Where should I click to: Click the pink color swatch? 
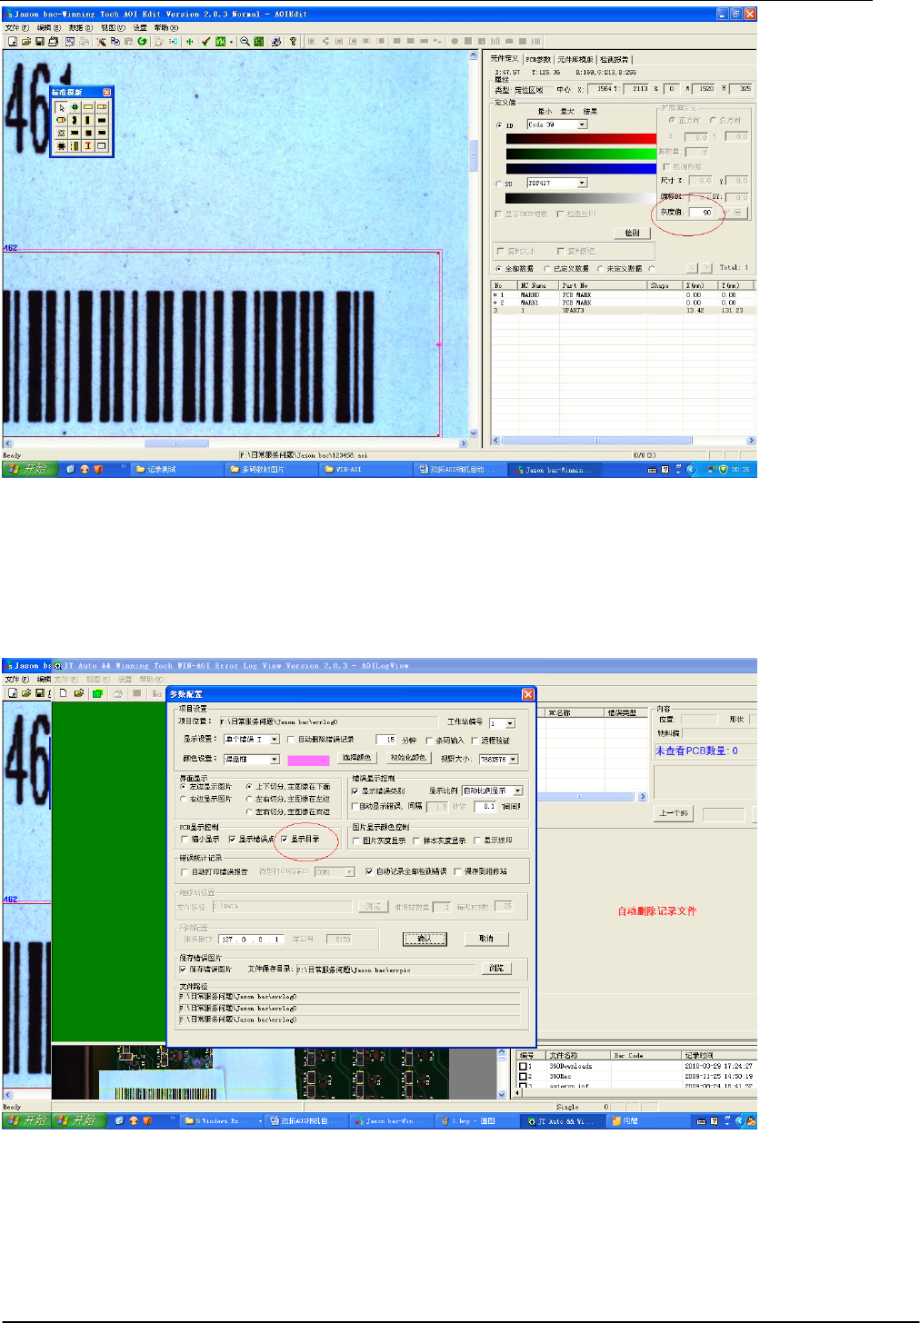308,760
